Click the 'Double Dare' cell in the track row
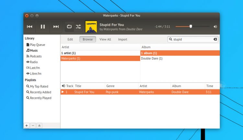The height and width of the screenshot is (140, 243). tap(180, 92)
